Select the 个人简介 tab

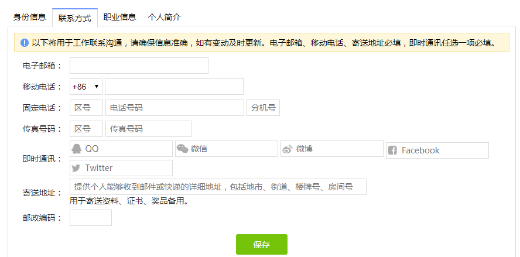(164, 17)
